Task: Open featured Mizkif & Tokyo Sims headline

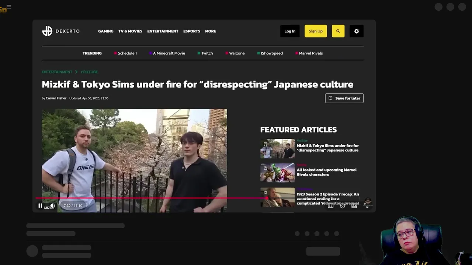Action: [327, 148]
